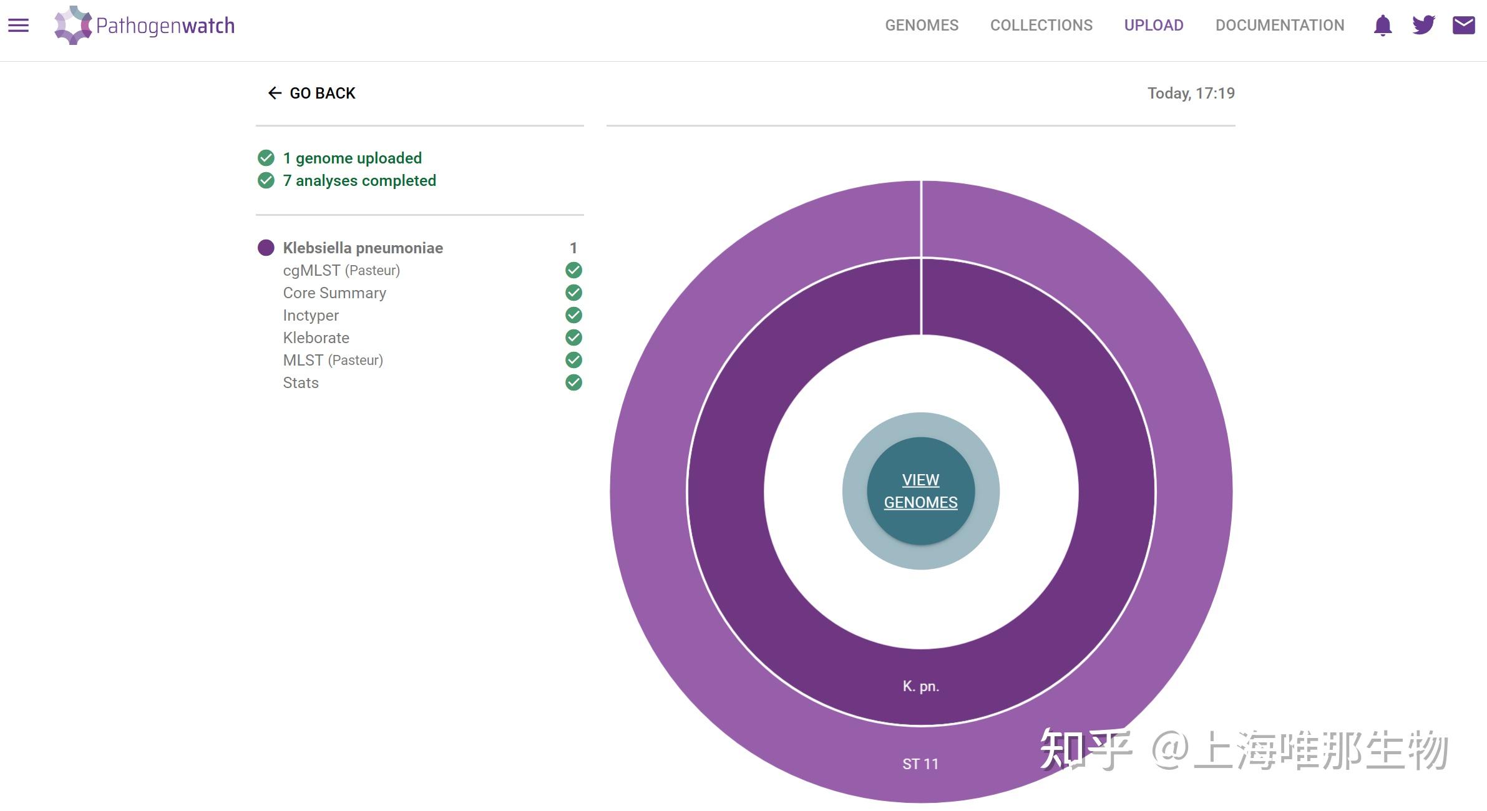1487x811 pixels.
Task: Expand the Inctyper analysis result
Action: pyautogui.click(x=309, y=314)
